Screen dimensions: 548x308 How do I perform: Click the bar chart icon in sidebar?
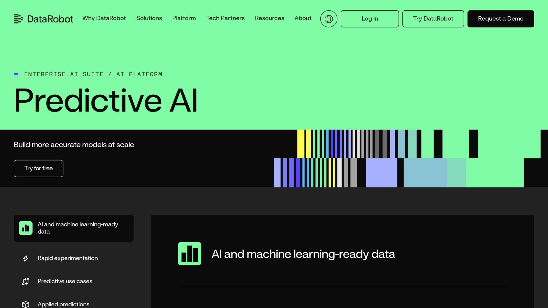tap(26, 228)
